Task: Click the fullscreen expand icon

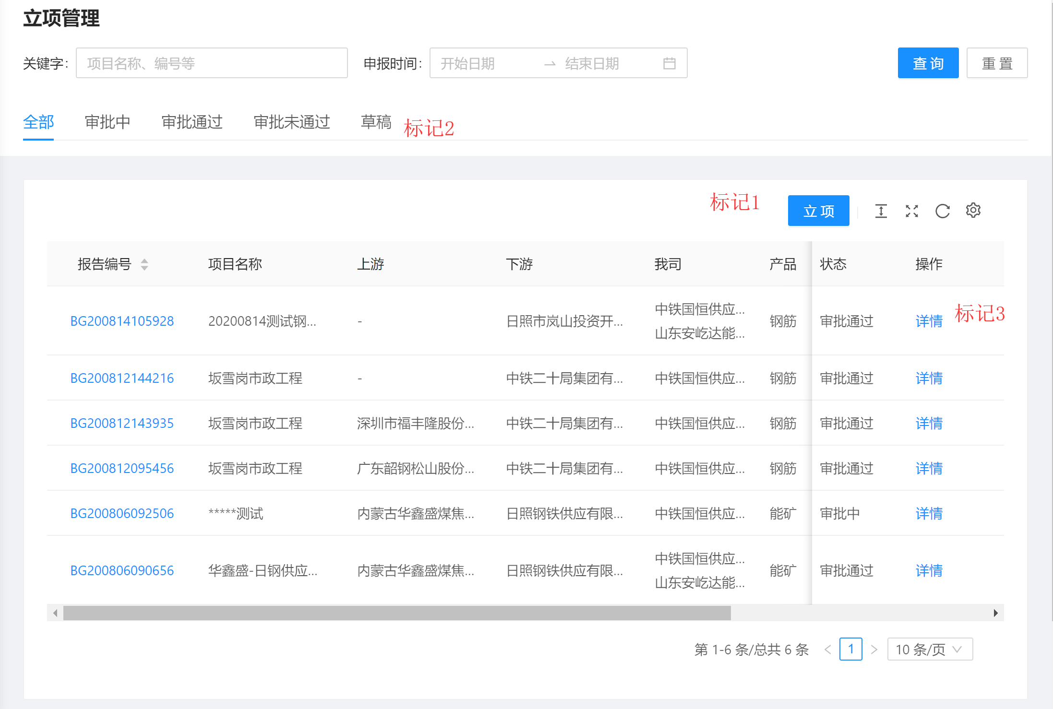Action: tap(911, 211)
